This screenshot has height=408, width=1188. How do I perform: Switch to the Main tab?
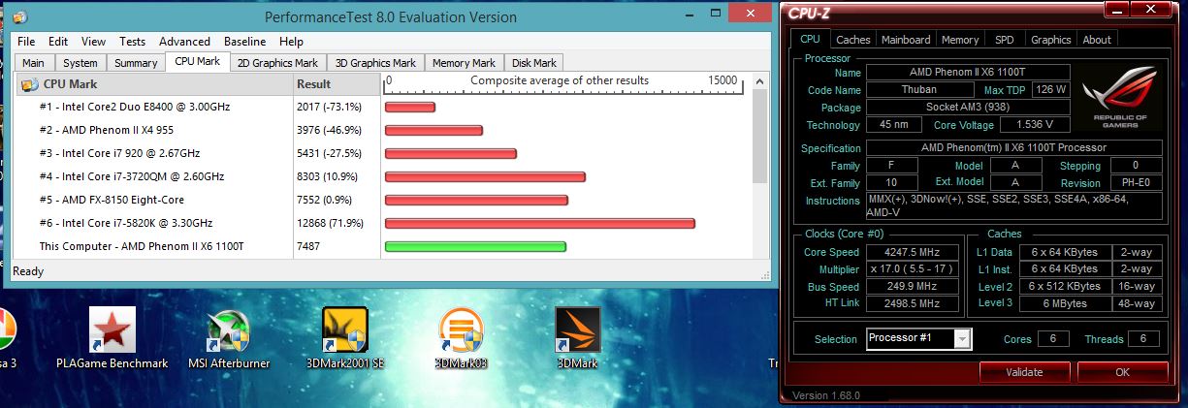[x=34, y=63]
